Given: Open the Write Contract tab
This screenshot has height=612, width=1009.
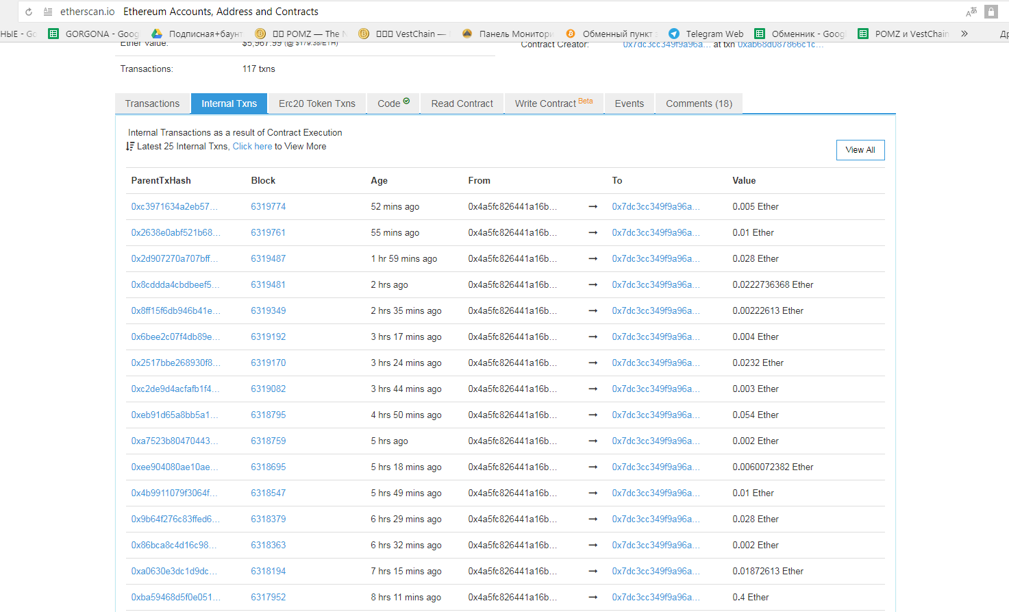Looking at the screenshot, I should pyautogui.click(x=554, y=103).
